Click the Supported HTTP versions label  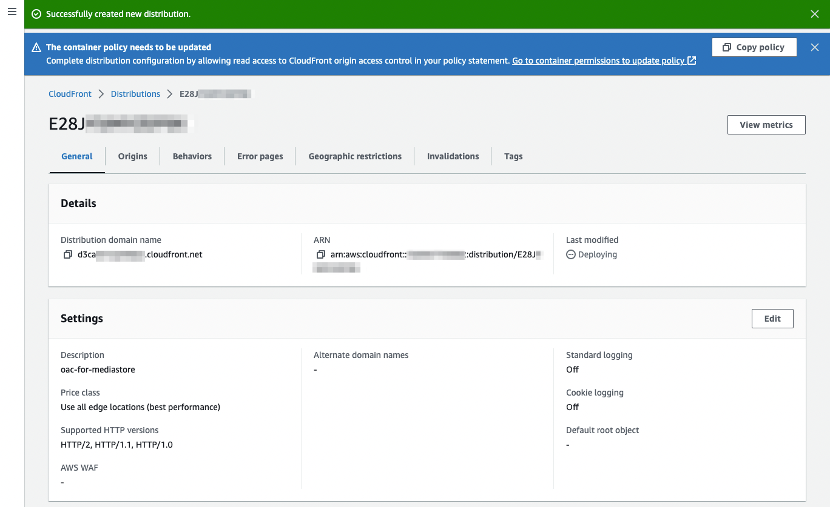[110, 430]
